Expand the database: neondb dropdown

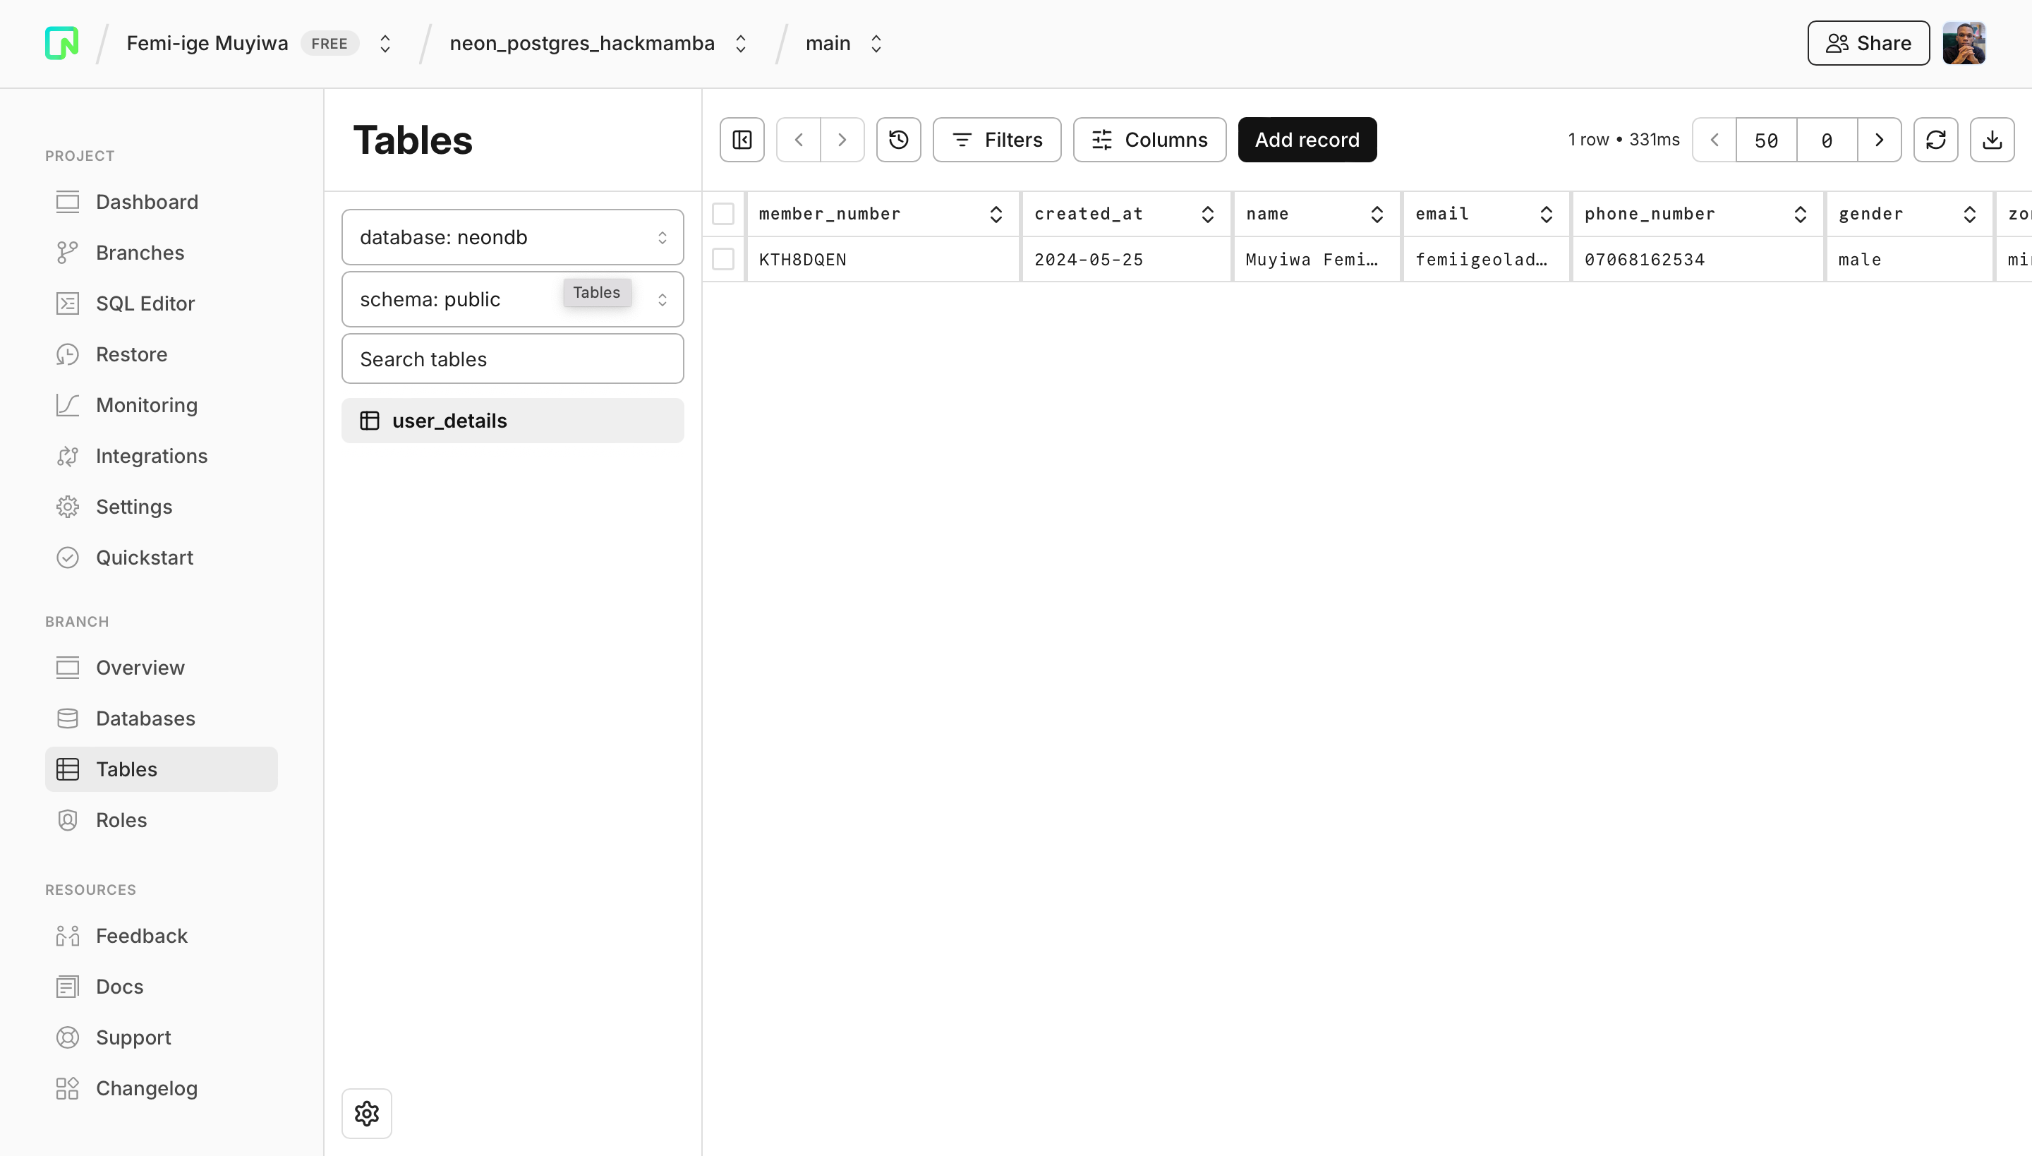pyautogui.click(x=512, y=237)
